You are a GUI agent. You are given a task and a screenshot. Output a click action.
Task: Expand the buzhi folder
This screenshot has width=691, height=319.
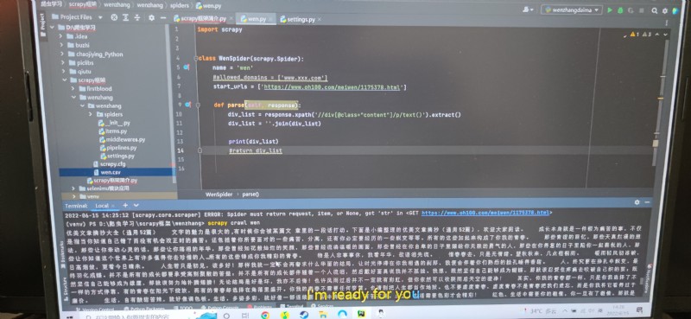(x=61, y=46)
